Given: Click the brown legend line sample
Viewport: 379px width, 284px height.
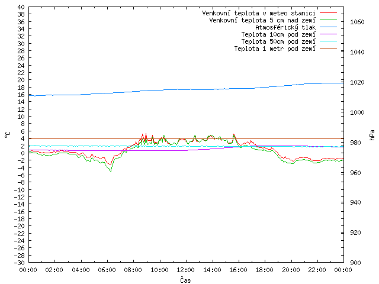Looking at the screenshot, I should tap(328, 49).
